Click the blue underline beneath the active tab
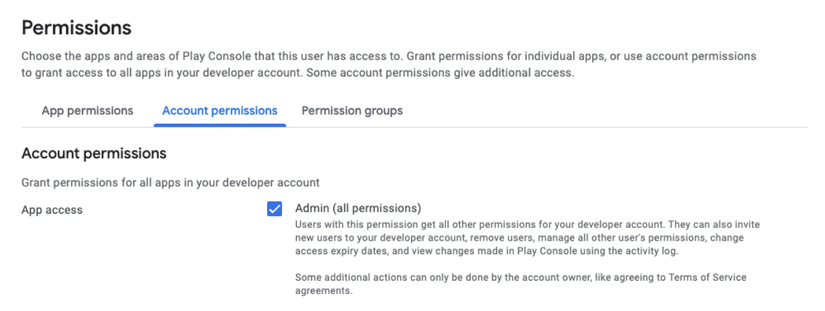 pos(220,125)
